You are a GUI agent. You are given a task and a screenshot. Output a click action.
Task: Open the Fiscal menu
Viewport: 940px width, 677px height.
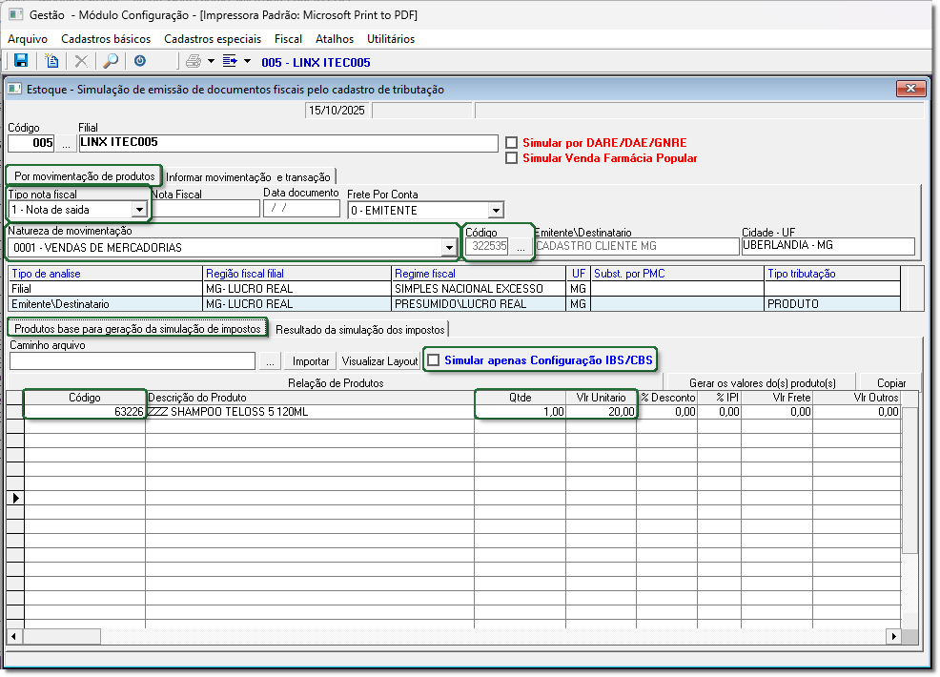tap(288, 39)
